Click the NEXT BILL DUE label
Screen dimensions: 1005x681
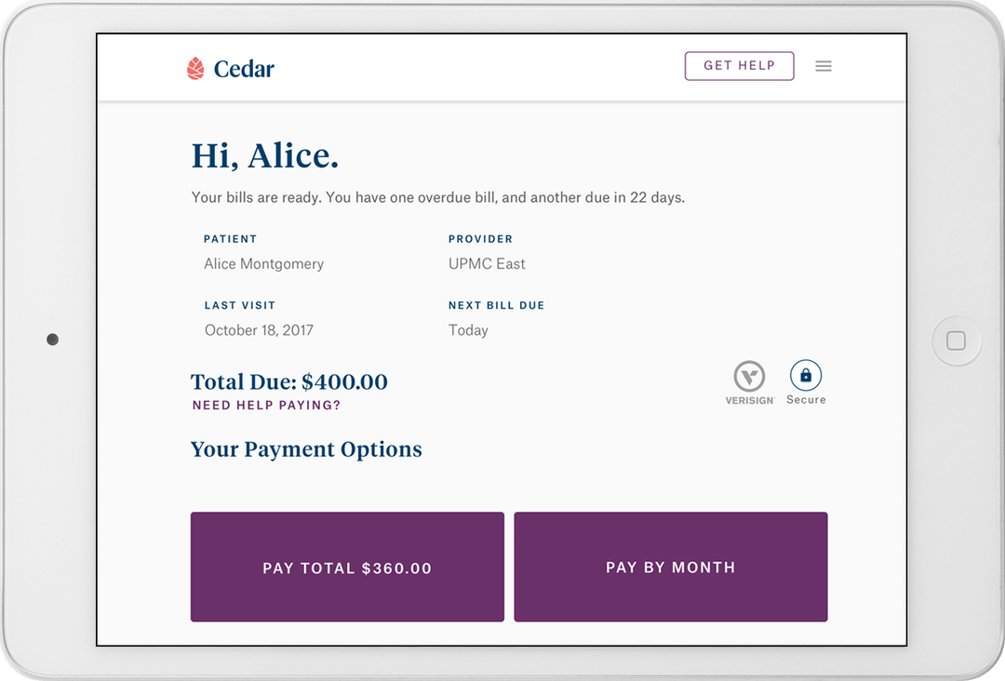(496, 305)
